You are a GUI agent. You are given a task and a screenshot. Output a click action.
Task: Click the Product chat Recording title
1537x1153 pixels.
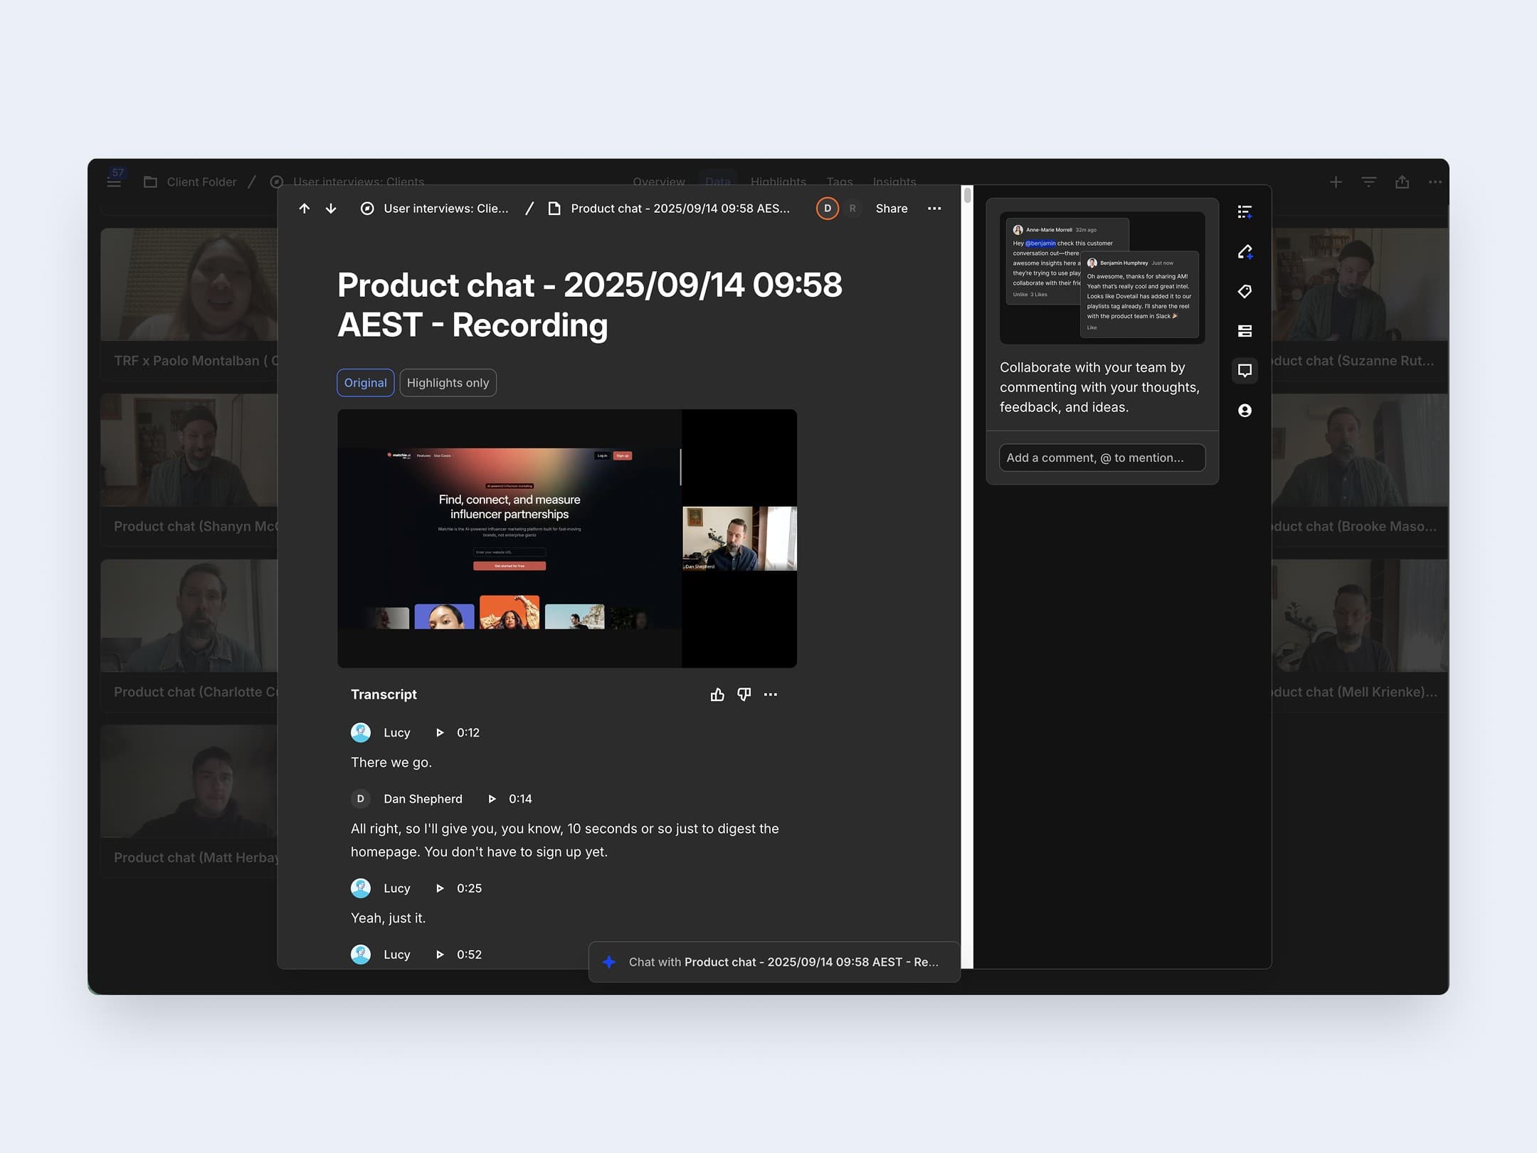pyautogui.click(x=590, y=305)
